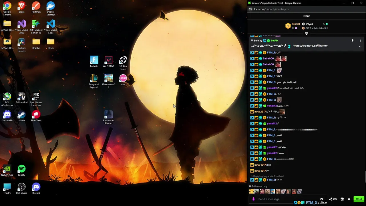
Task: Open Brave browser desktop icon
Action: pos(21,7)
